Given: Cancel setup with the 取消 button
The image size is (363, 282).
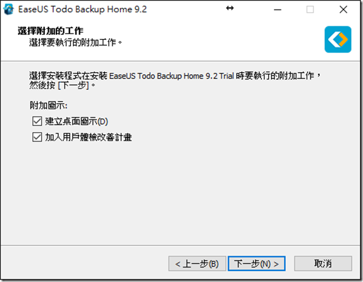Looking at the screenshot, I should (323, 264).
